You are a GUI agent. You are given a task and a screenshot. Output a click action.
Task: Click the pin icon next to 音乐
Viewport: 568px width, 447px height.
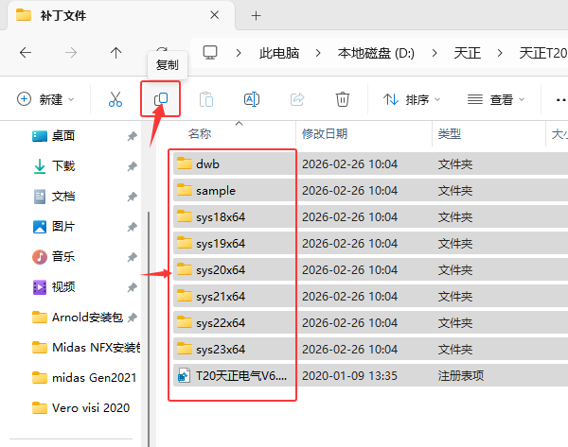click(x=132, y=257)
